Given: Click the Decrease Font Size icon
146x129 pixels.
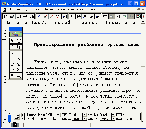Looking at the screenshot, I should (52, 16).
